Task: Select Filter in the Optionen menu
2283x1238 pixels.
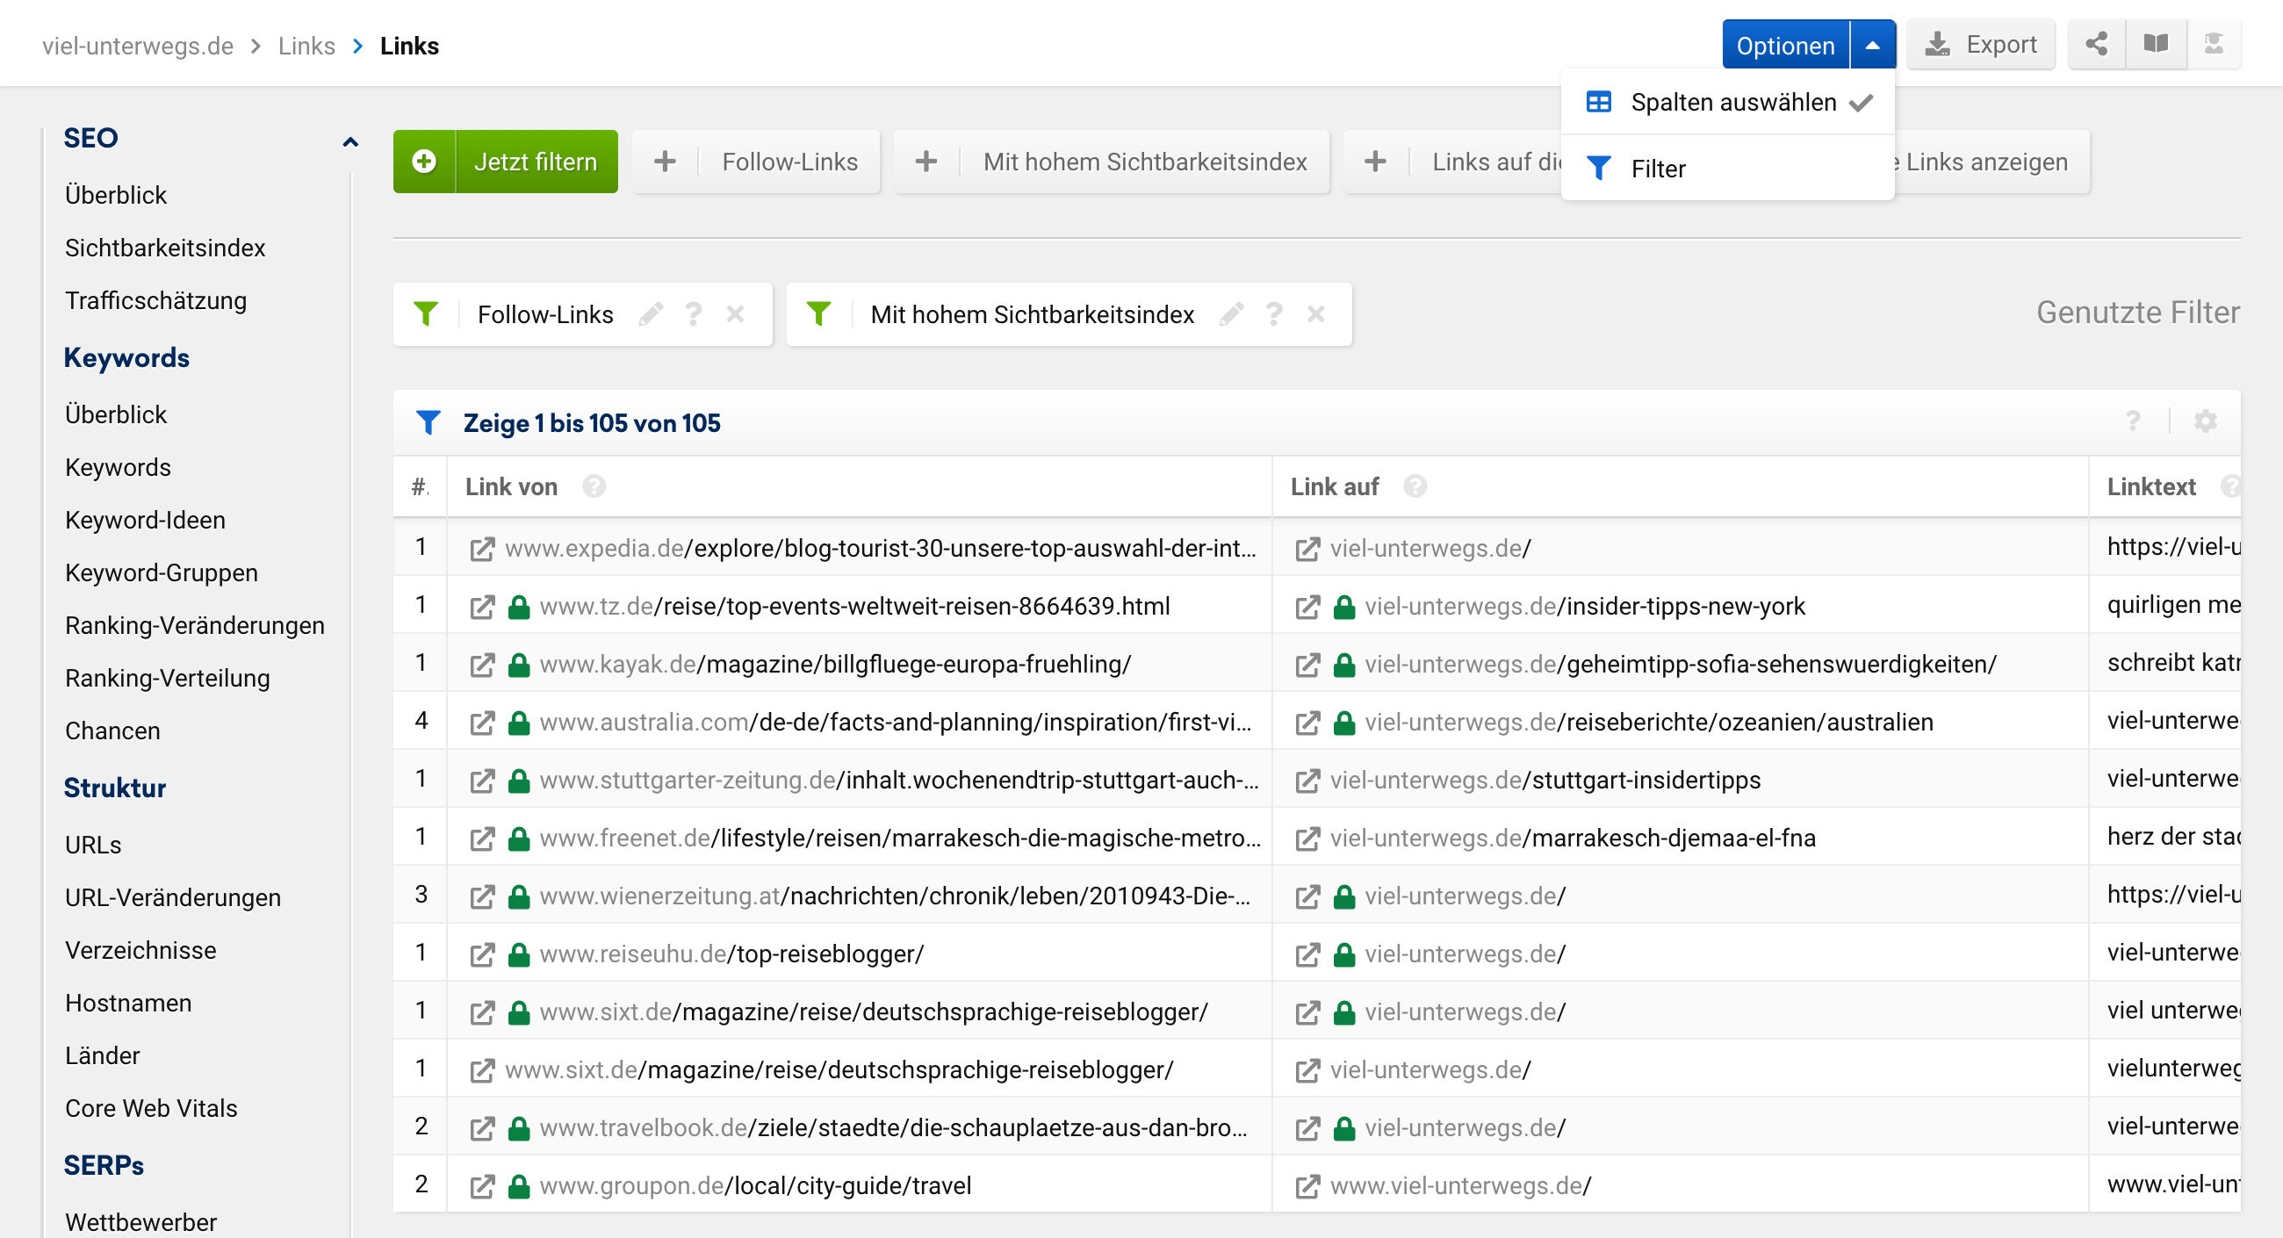Action: click(x=1657, y=169)
